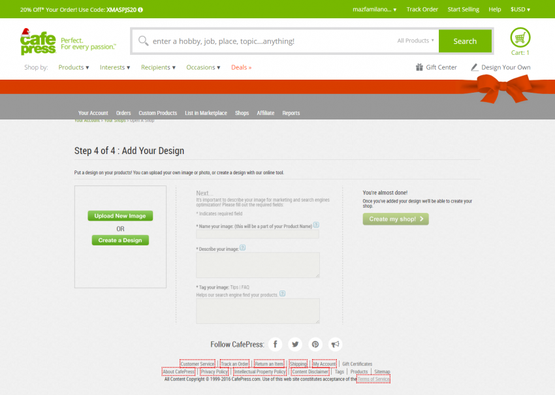
Task: Click help icon next to Describe your image
Action: (x=242, y=247)
